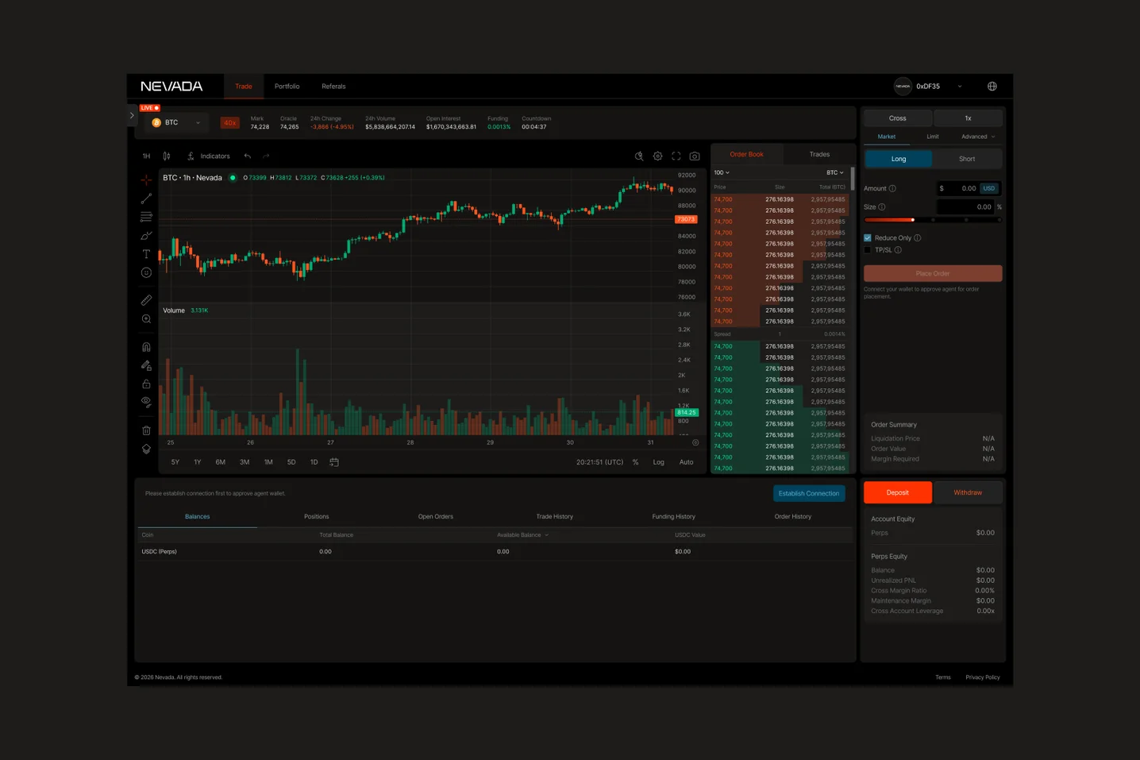Expand the left sidebar chevron

pos(132,116)
